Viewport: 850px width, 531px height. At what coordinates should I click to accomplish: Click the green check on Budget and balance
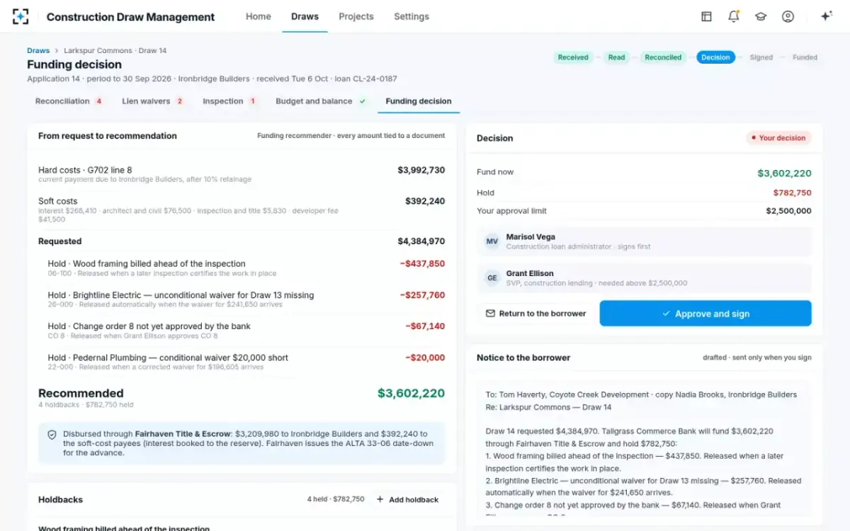coord(362,101)
